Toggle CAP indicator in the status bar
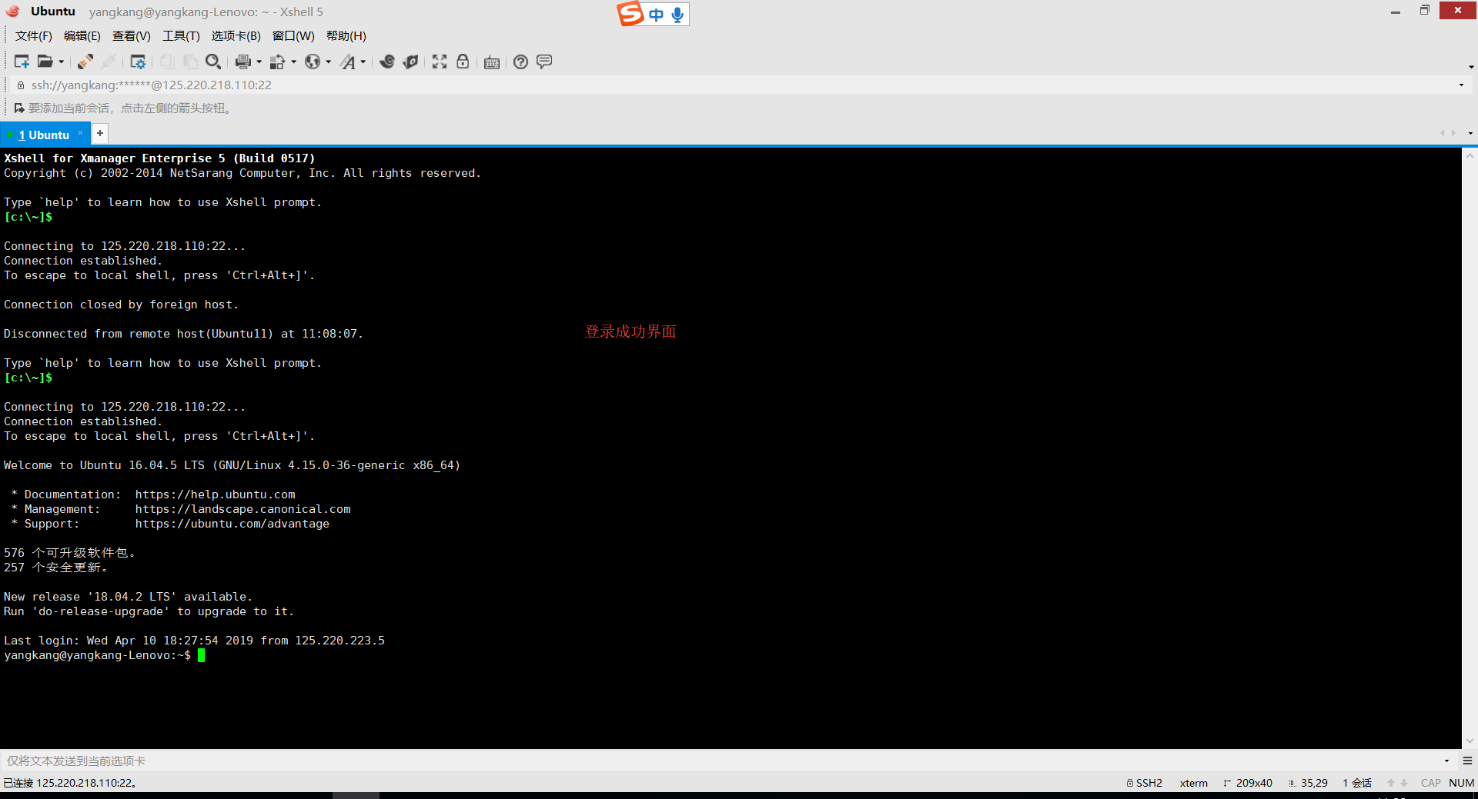 pos(1430,782)
